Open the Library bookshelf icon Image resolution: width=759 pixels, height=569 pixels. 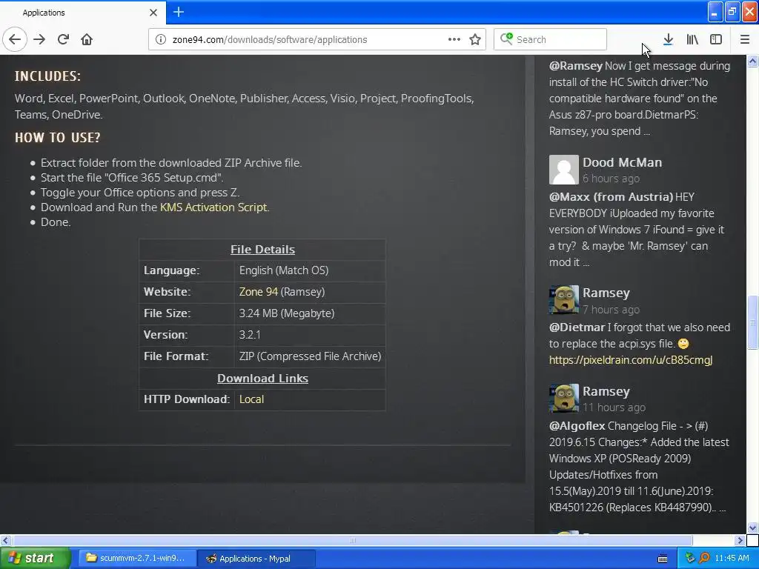tap(692, 39)
